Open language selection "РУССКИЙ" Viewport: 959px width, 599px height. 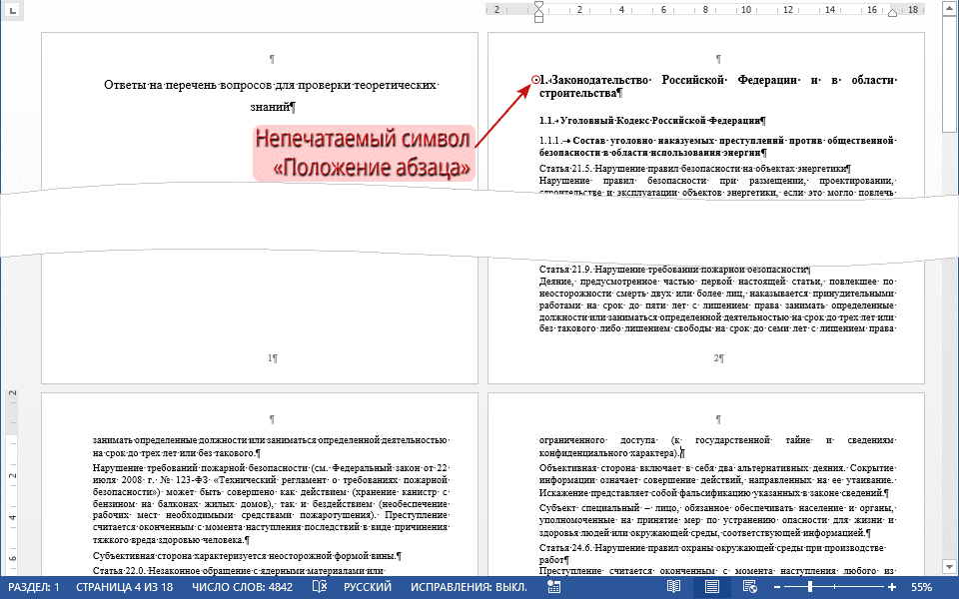click(367, 588)
